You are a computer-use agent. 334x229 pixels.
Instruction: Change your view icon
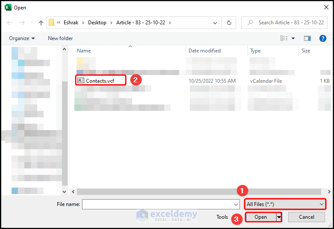pos(284,38)
